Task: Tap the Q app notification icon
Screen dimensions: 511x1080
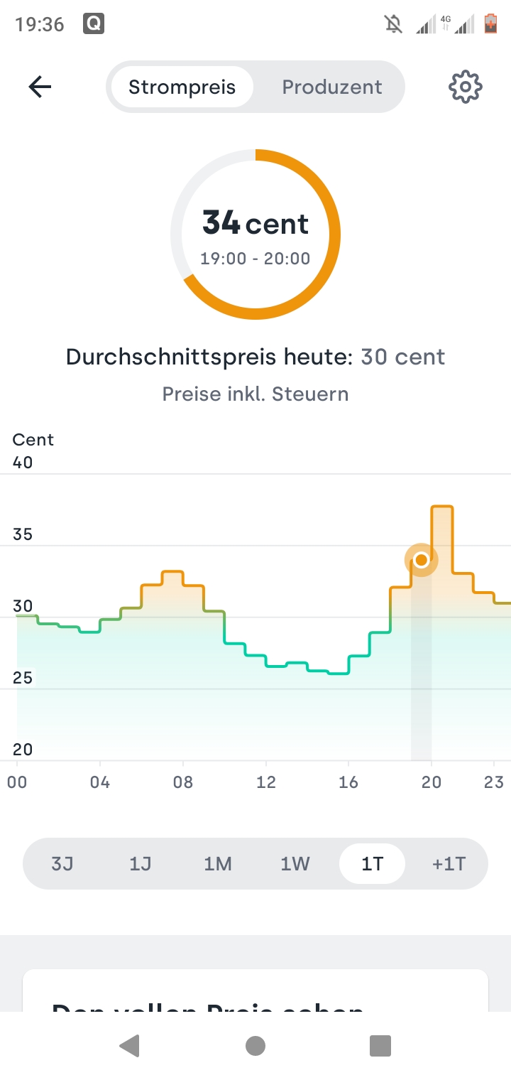Action: pyautogui.click(x=94, y=25)
